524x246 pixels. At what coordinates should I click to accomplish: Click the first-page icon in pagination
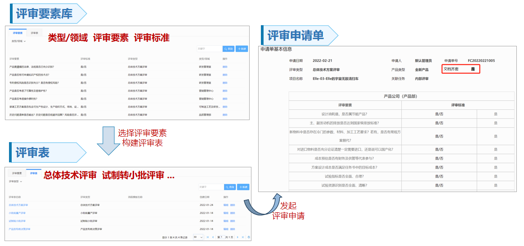click(208, 237)
